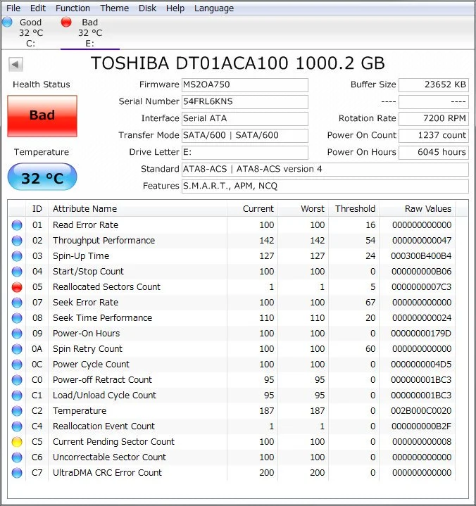Click red status icon for Reallocated Sectors Count

17,287
